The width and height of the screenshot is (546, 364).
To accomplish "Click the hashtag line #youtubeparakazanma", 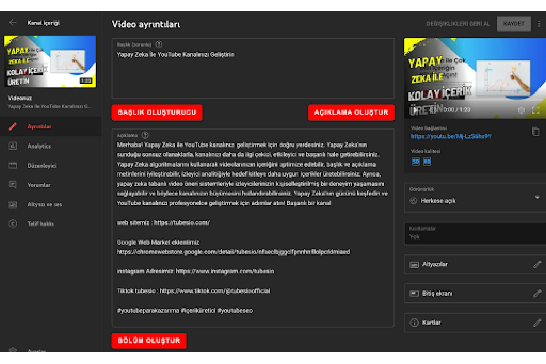I will click(185, 310).
